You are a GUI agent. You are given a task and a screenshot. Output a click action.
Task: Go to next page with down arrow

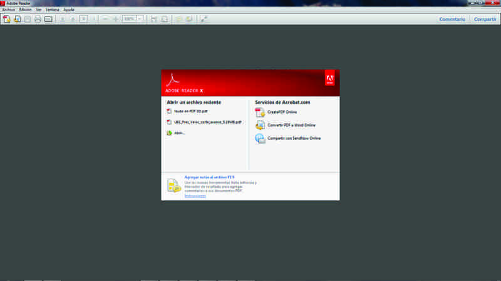(x=73, y=19)
